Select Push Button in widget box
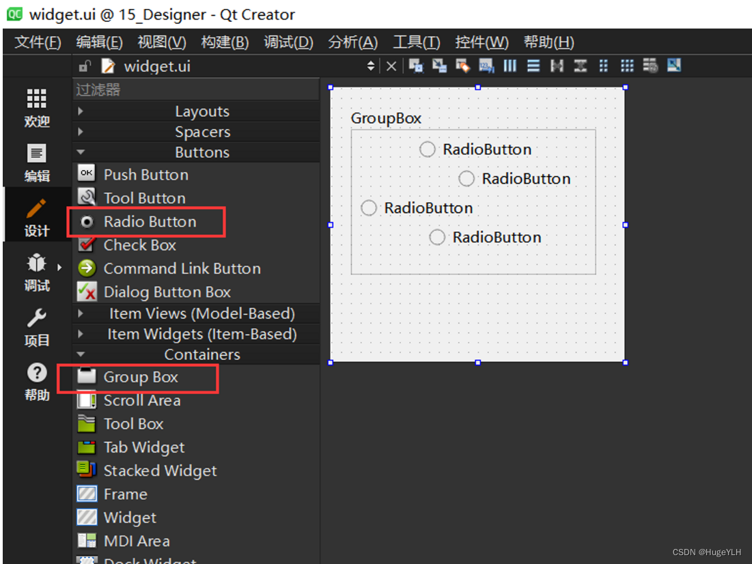This screenshot has height=564, width=752. [x=195, y=175]
